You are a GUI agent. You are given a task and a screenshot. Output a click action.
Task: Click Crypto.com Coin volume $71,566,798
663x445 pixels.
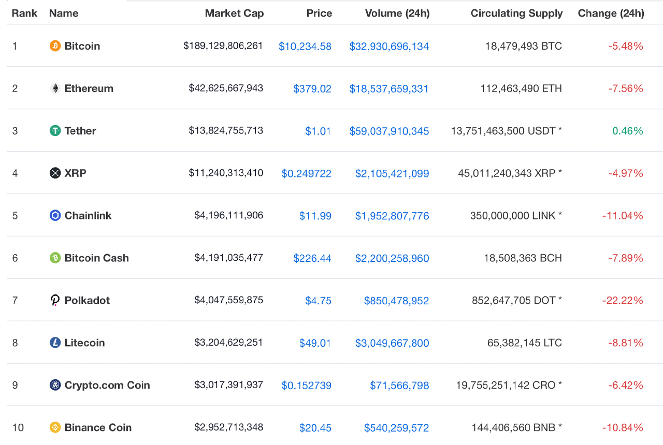click(x=400, y=386)
